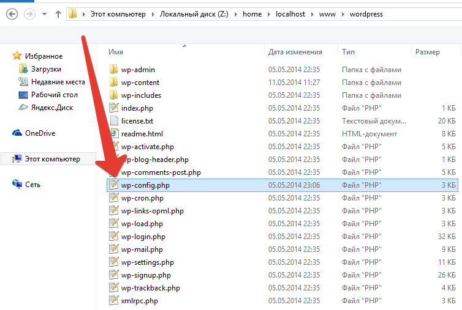The height and width of the screenshot is (310, 462).
Task: Expand the chevron after home breadcrumb
Action: pyautogui.click(x=269, y=14)
